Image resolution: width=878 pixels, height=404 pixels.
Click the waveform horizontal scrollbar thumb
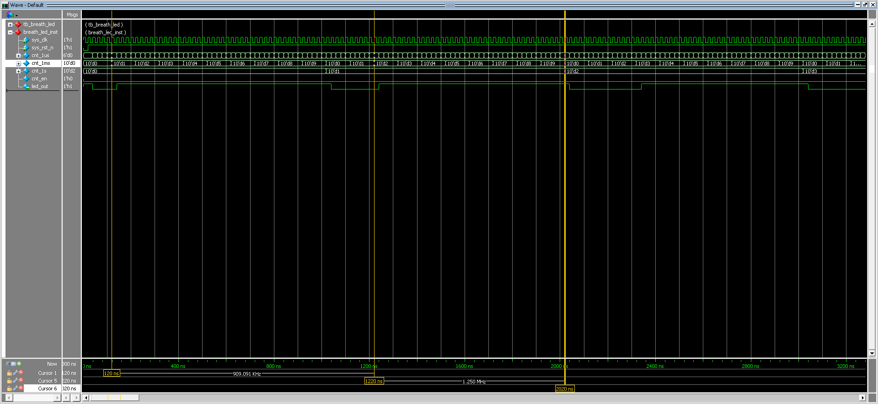click(x=114, y=398)
